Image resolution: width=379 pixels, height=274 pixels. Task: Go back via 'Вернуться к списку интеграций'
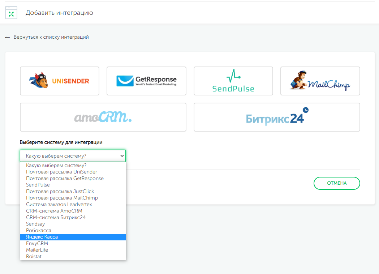(x=51, y=37)
